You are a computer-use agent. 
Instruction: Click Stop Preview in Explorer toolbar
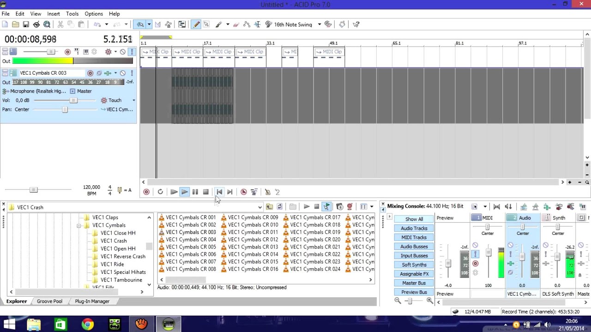(x=316, y=207)
